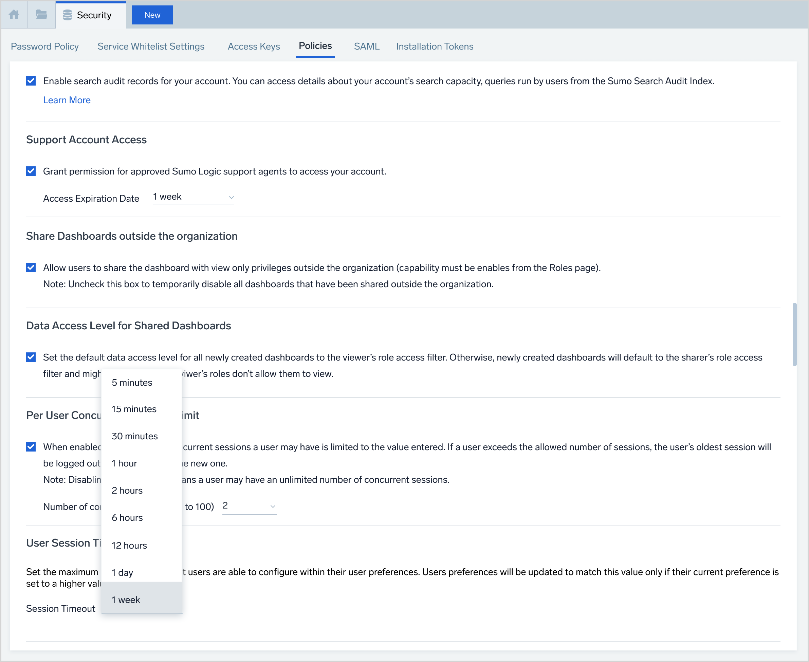Open the SAML tab
This screenshot has width=809, height=662.
coord(366,46)
